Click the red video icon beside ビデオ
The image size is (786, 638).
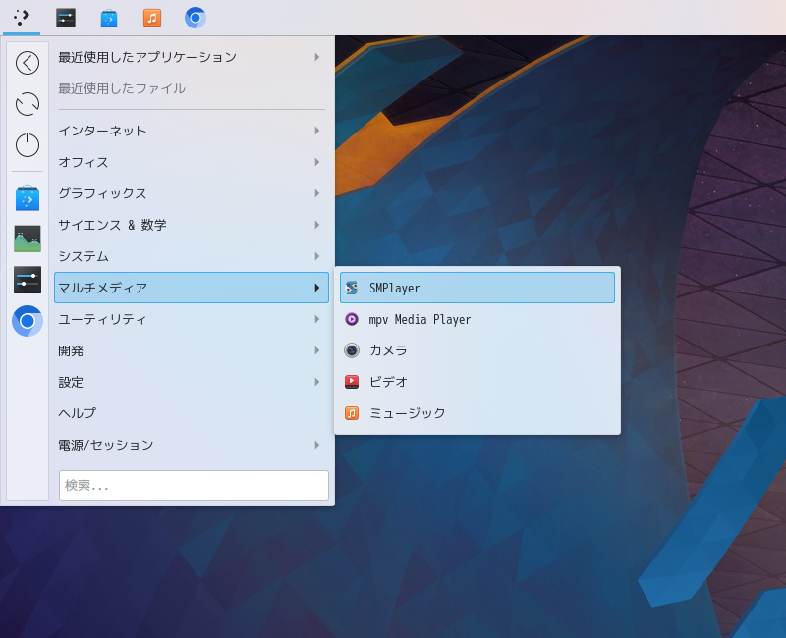tap(352, 382)
